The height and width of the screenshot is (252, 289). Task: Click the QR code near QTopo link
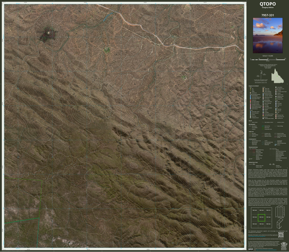click(x=281, y=235)
